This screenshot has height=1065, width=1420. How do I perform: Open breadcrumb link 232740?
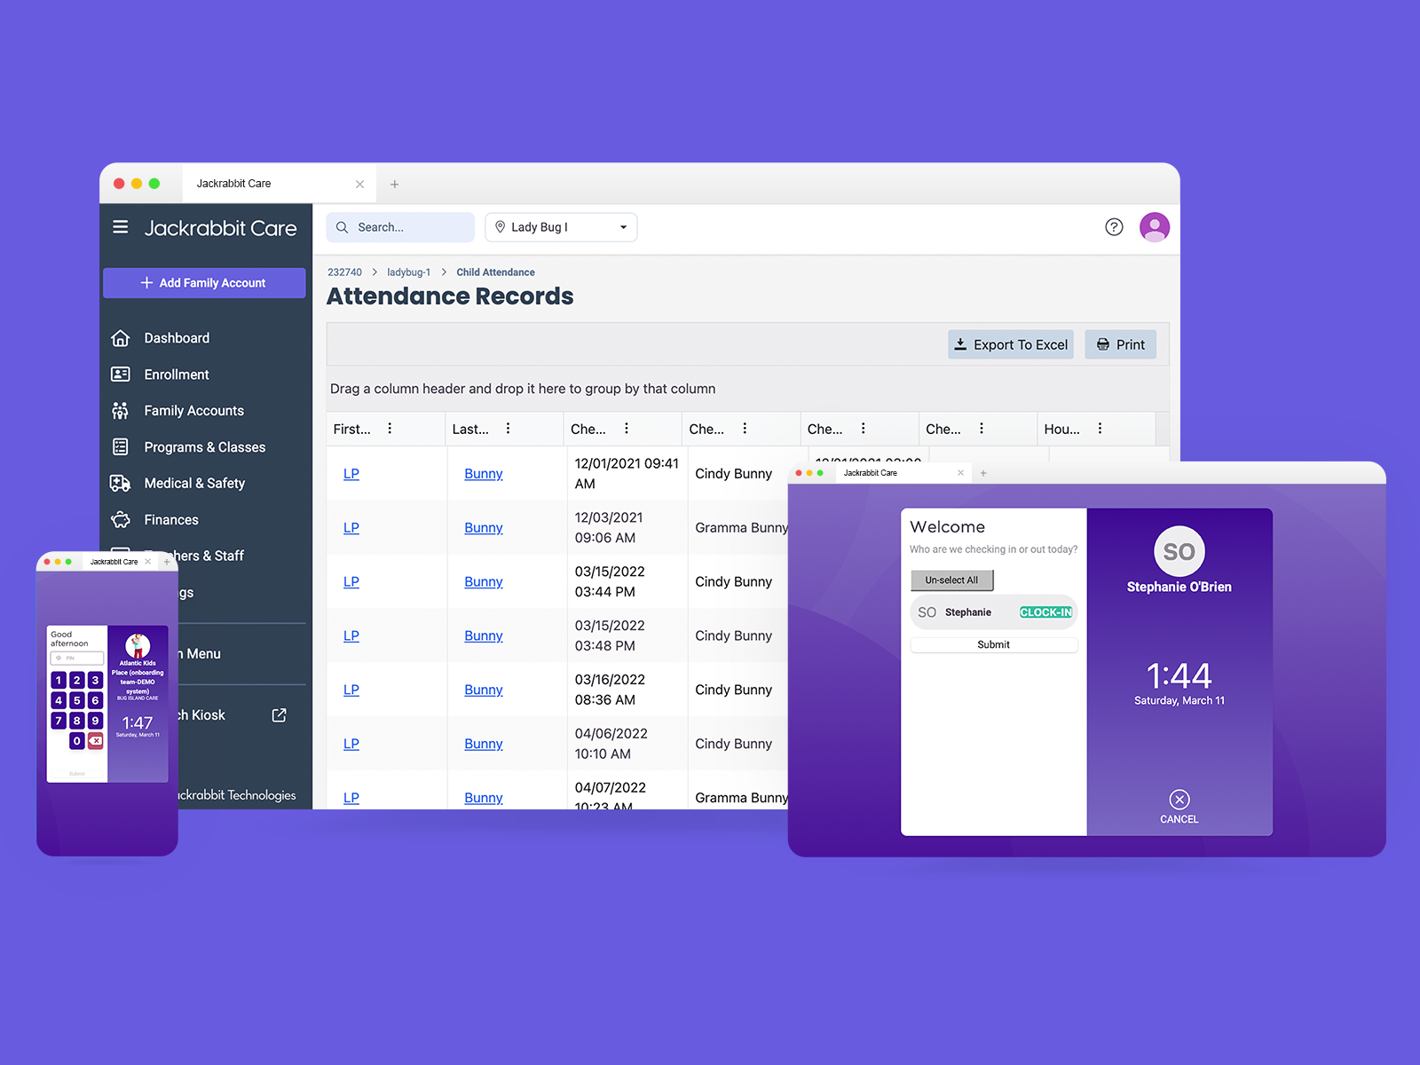(x=344, y=272)
